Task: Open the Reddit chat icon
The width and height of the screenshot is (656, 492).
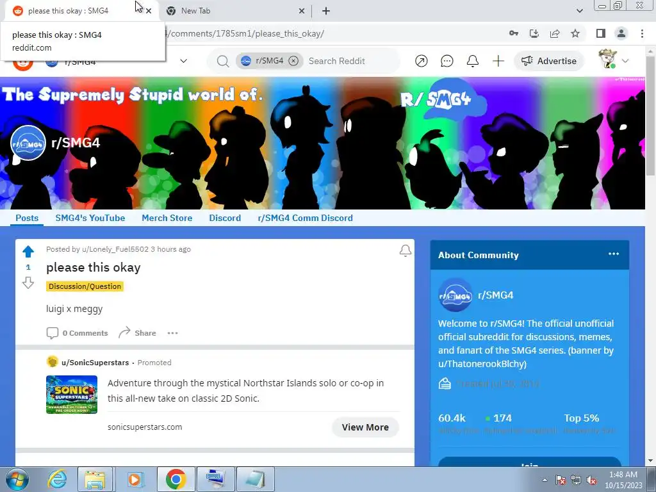Action: [447, 61]
